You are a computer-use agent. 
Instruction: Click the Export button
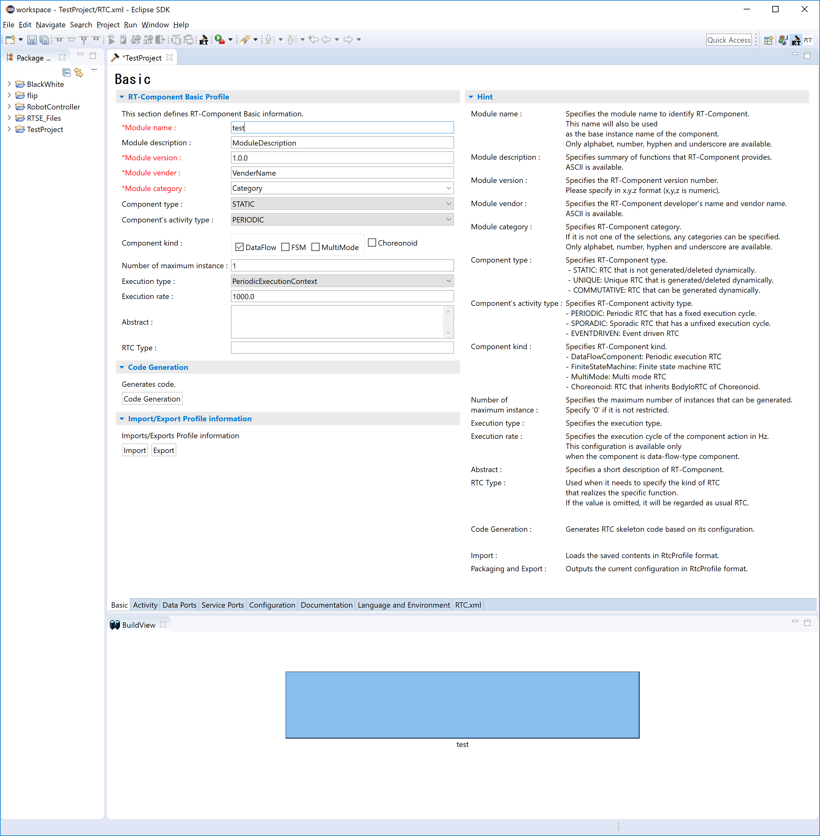(x=164, y=450)
